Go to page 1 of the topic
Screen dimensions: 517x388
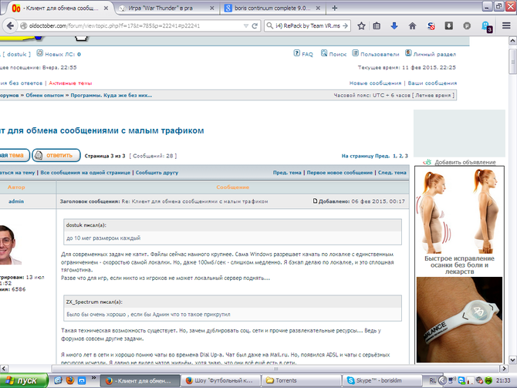coord(394,155)
